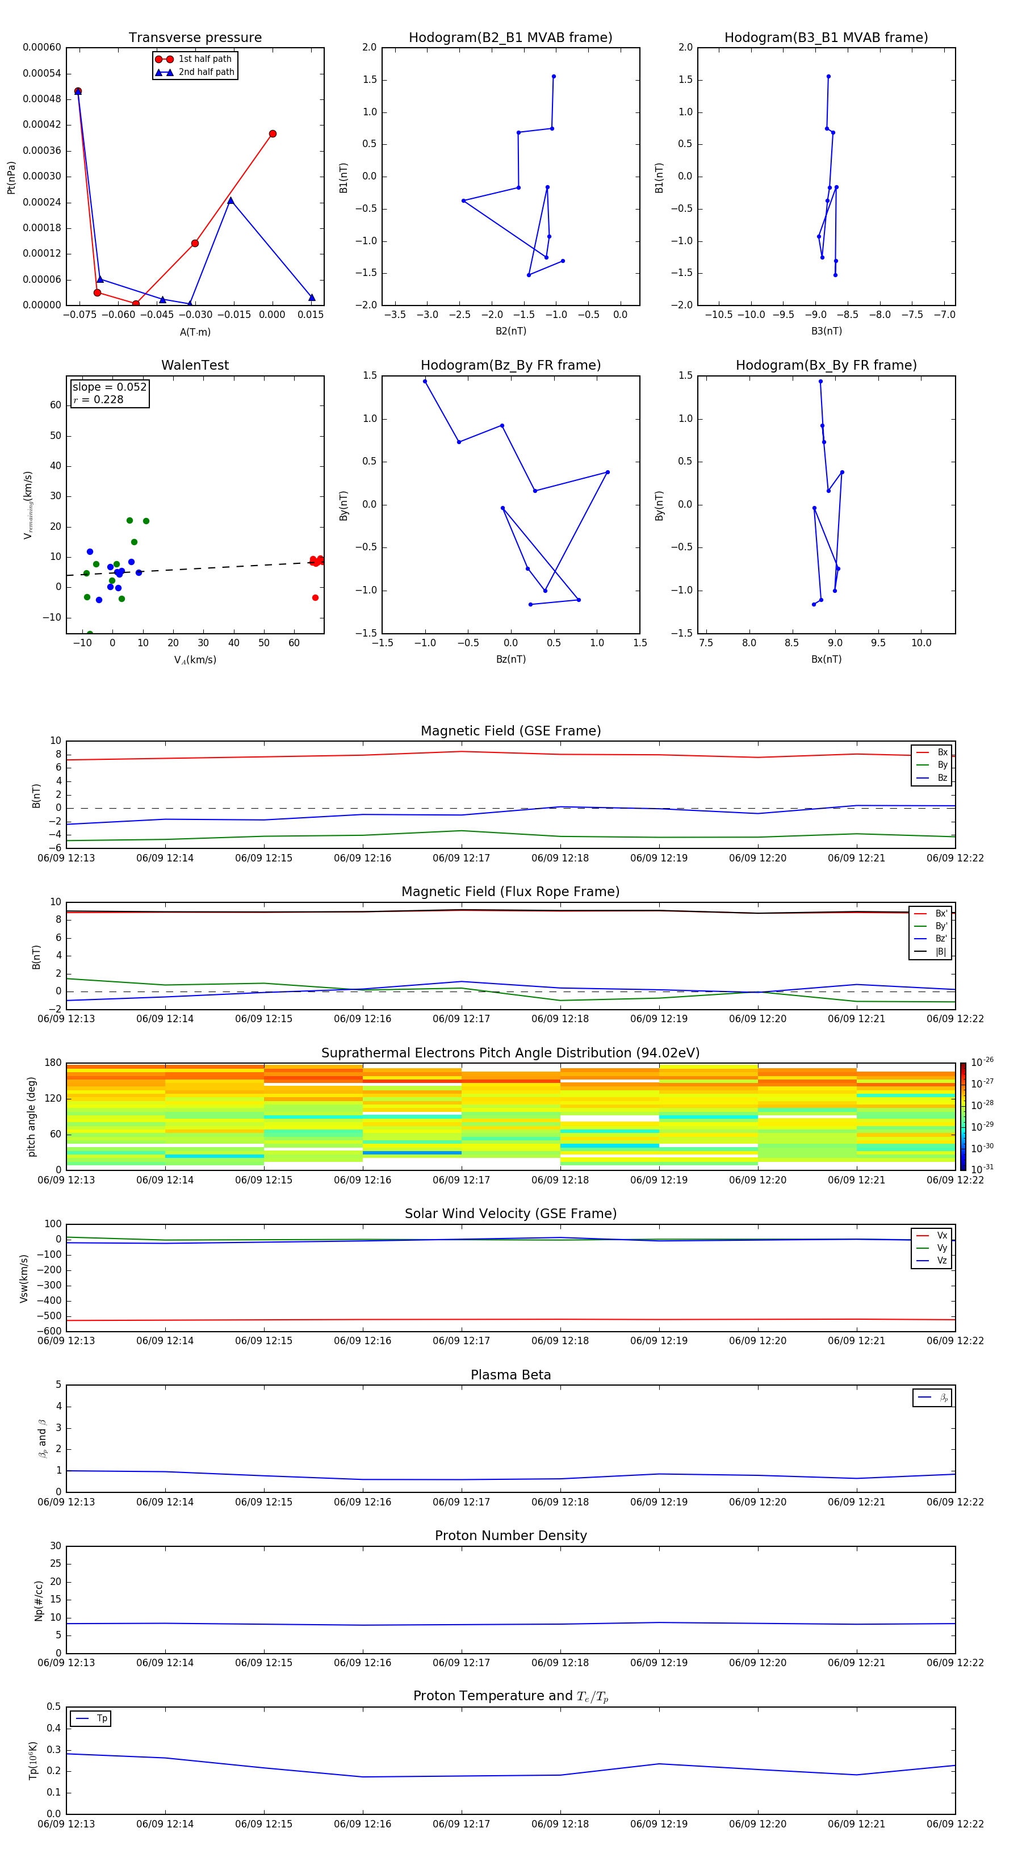1022x1874 pixels.
Task: Click the "B2(nT)" axis label
Action: [x=510, y=331]
